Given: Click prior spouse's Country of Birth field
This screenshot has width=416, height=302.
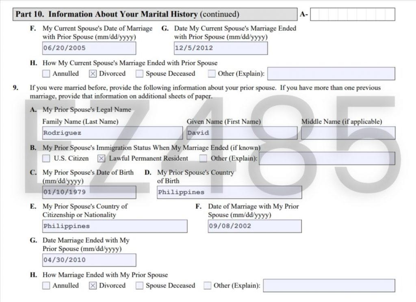Looking at the screenshot, I should point(229,192).
